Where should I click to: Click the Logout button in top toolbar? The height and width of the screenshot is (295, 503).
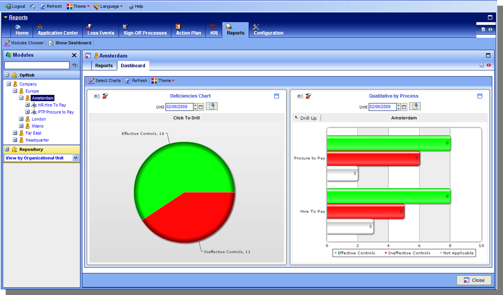tap(15, 6)
